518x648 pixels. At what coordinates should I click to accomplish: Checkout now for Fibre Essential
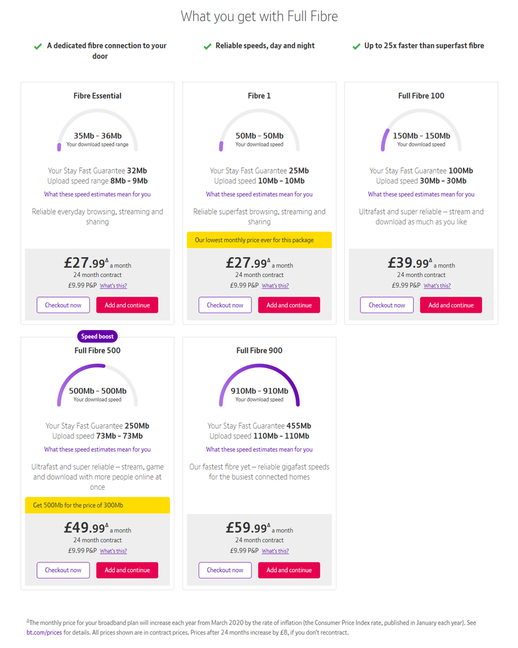[63, 305]
